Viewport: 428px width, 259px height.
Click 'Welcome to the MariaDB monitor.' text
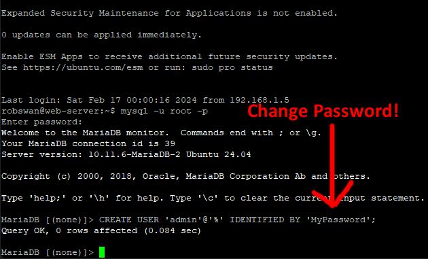point(85,133)
